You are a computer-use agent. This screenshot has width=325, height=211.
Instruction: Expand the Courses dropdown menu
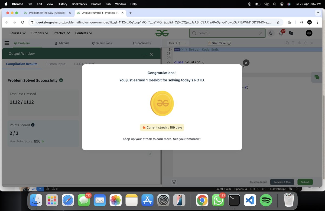click(17, 33)
